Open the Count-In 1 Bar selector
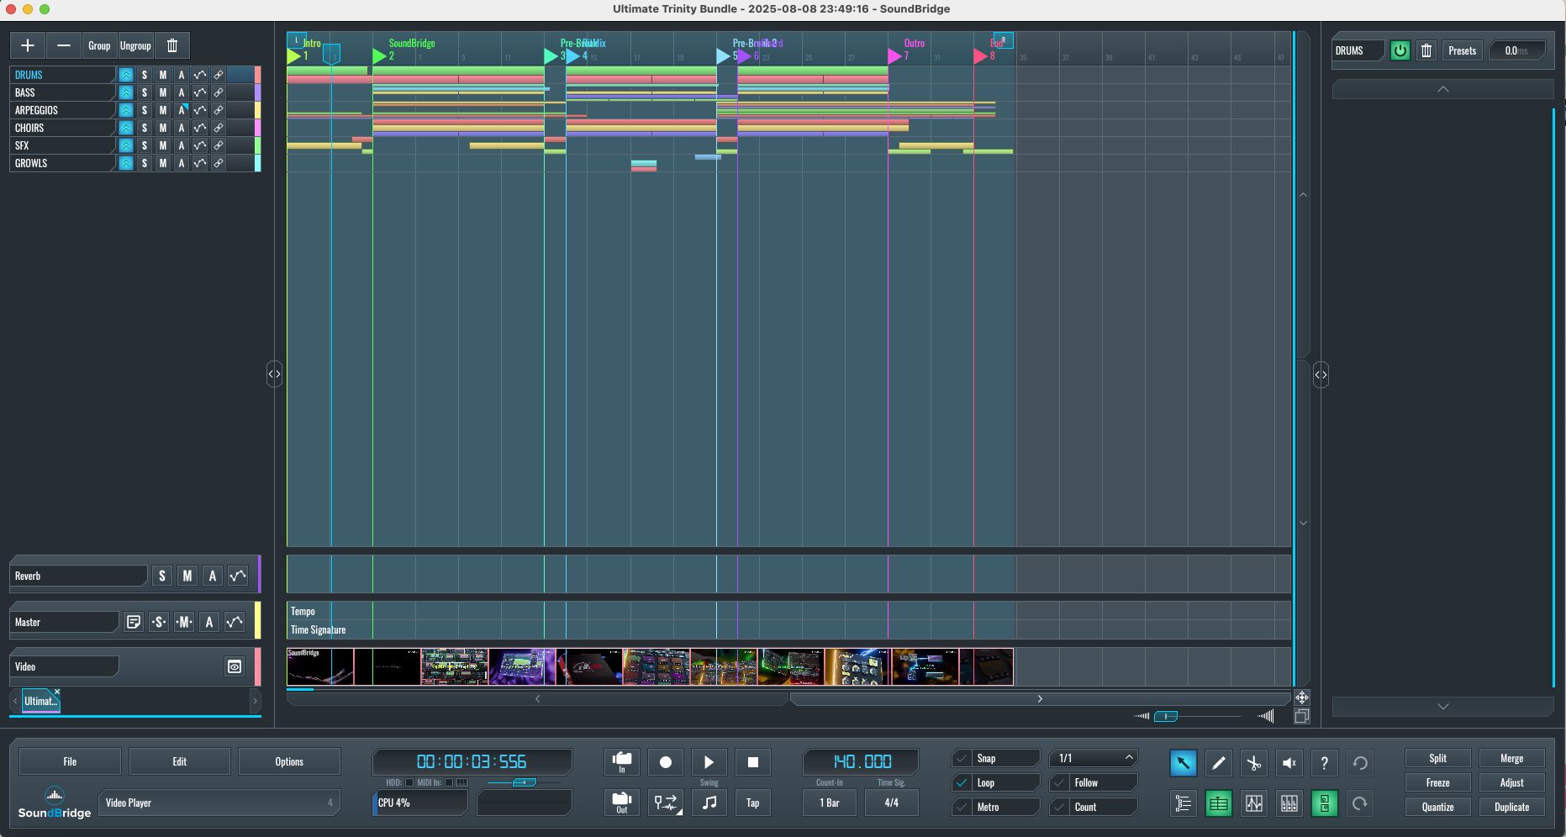The width and height of the screenshot is (1566, 837). tap(830, 803)
